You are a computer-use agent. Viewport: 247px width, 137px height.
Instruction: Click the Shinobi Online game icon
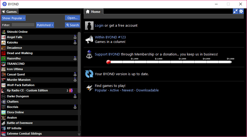tap(3, 32)
